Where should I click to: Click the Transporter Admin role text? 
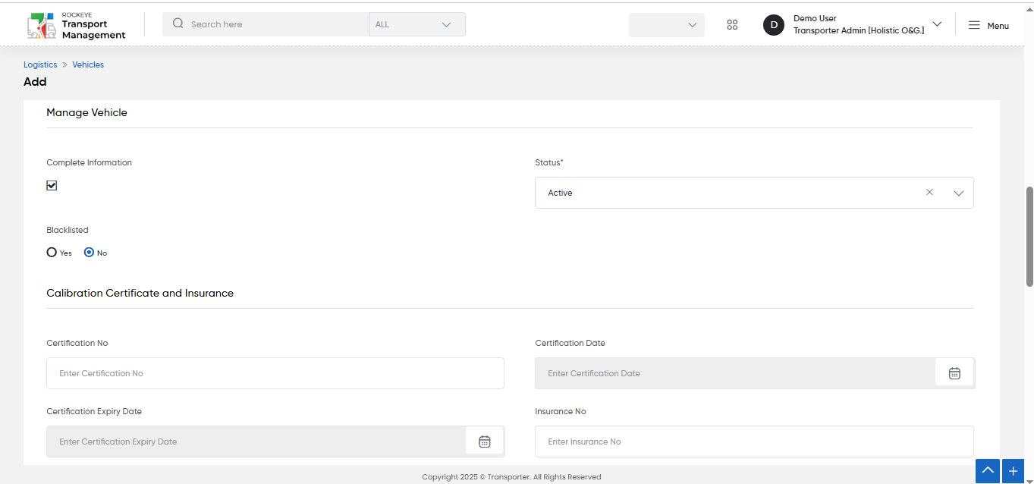point(859,30)
